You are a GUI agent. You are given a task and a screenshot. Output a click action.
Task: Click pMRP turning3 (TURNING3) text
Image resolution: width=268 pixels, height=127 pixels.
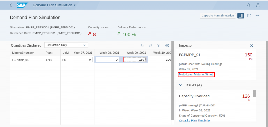click(197, 105)
